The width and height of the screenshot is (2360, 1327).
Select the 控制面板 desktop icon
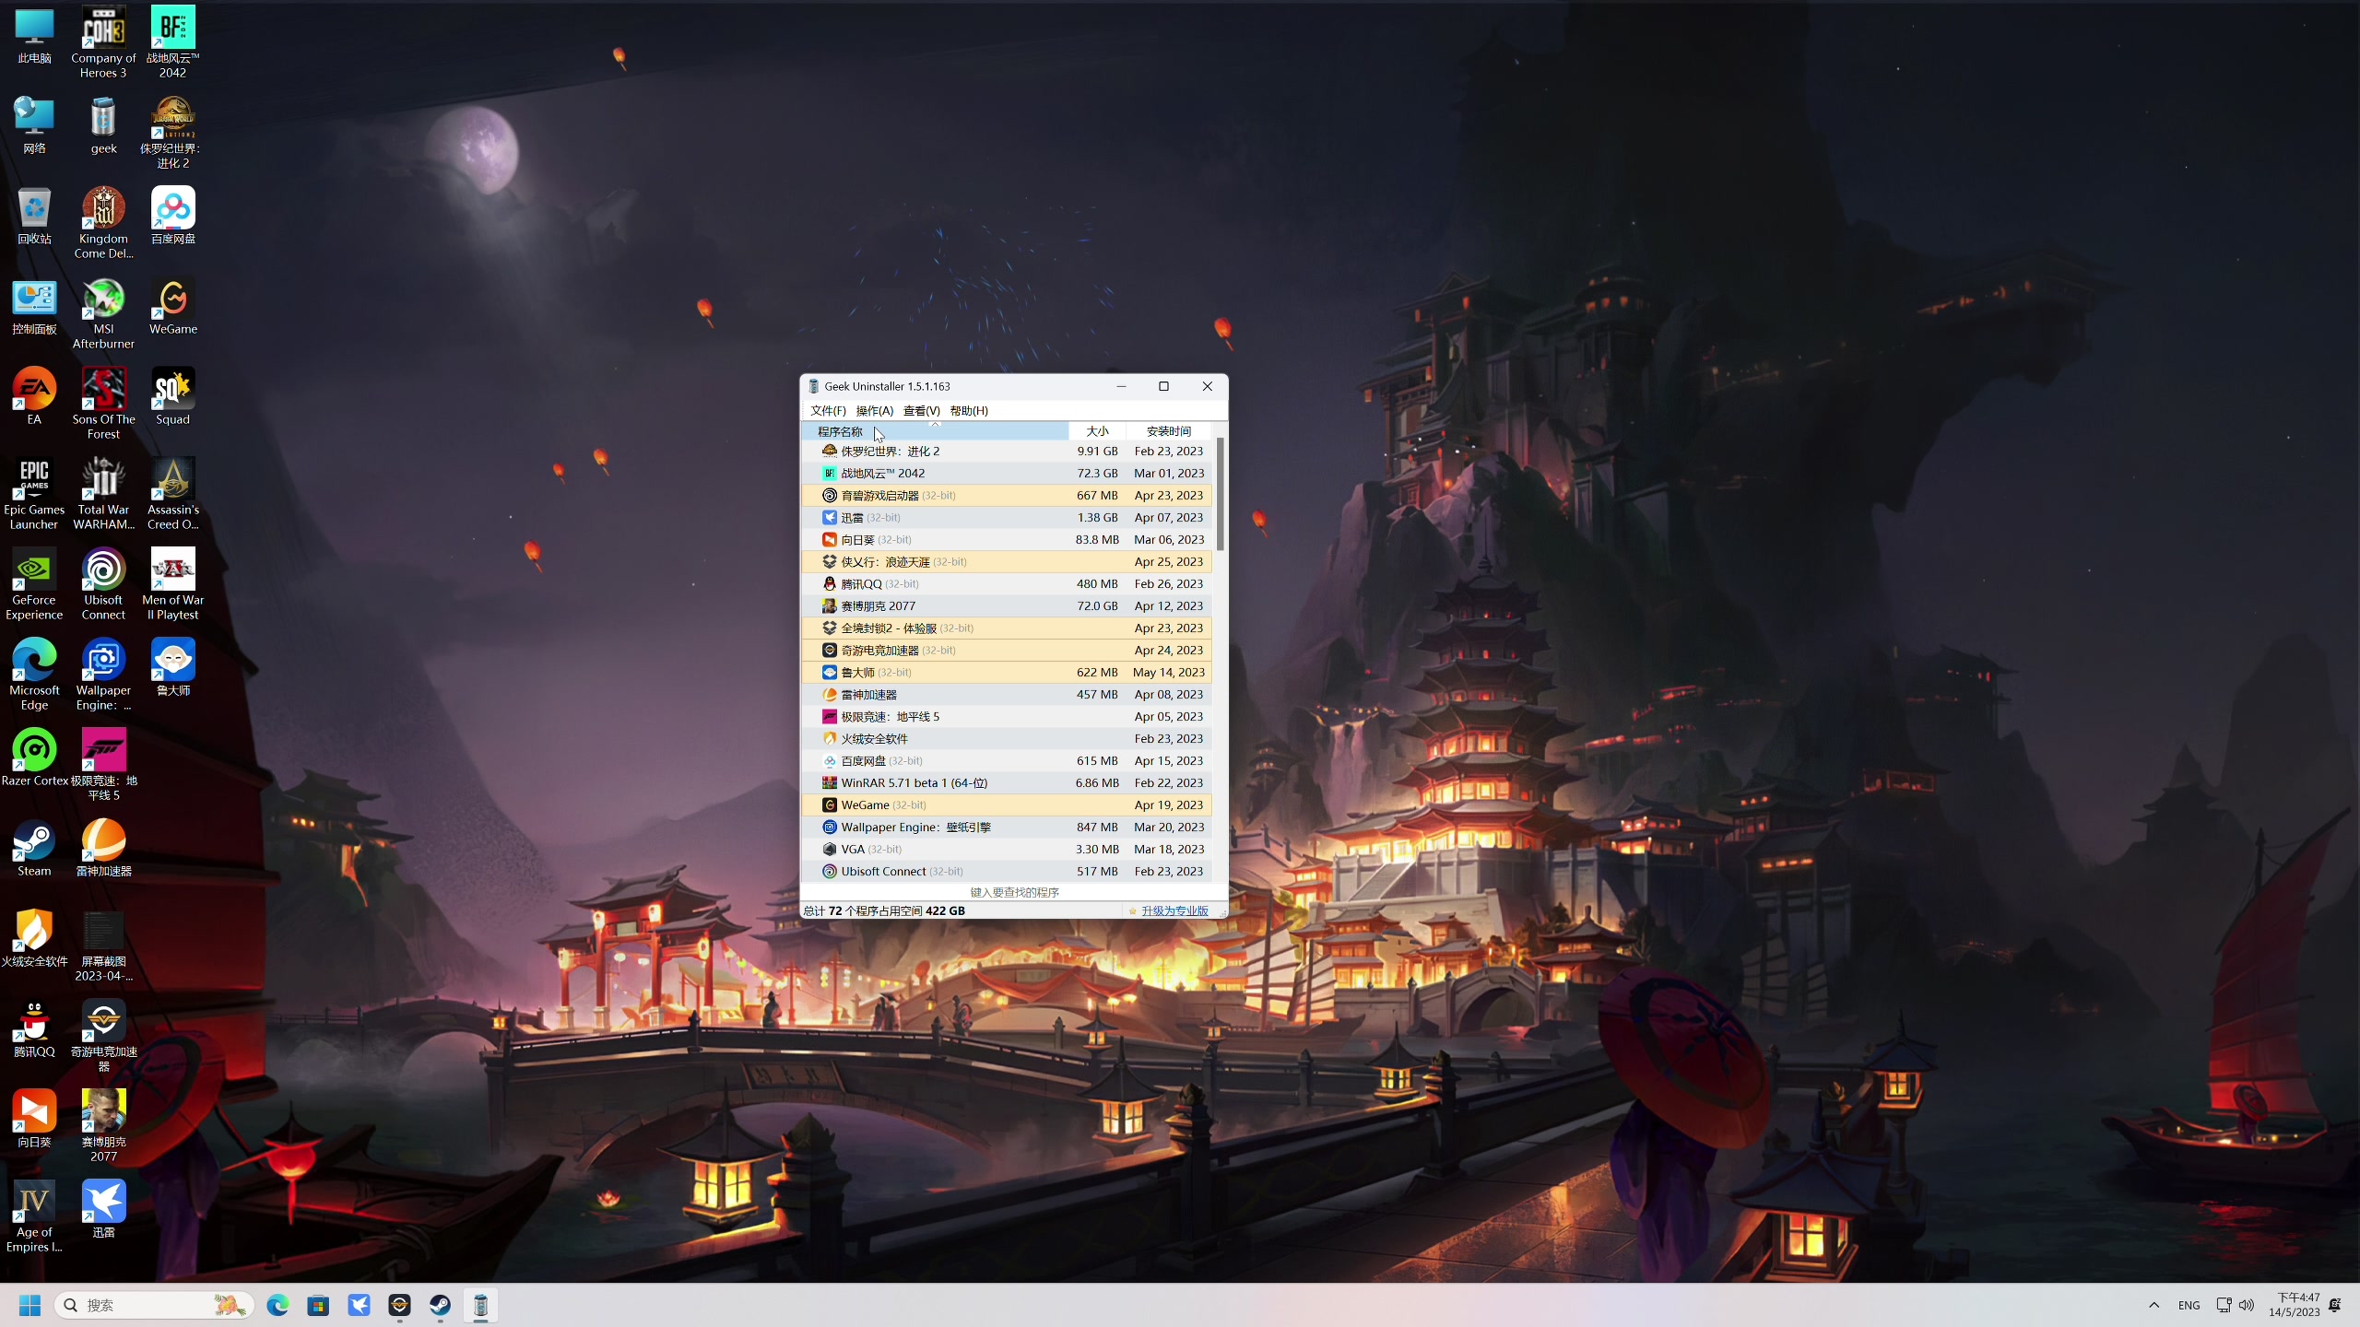pyautogui.click(x=34, y=306)
